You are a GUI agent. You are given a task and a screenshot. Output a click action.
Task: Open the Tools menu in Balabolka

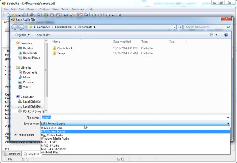coord(65,9)
